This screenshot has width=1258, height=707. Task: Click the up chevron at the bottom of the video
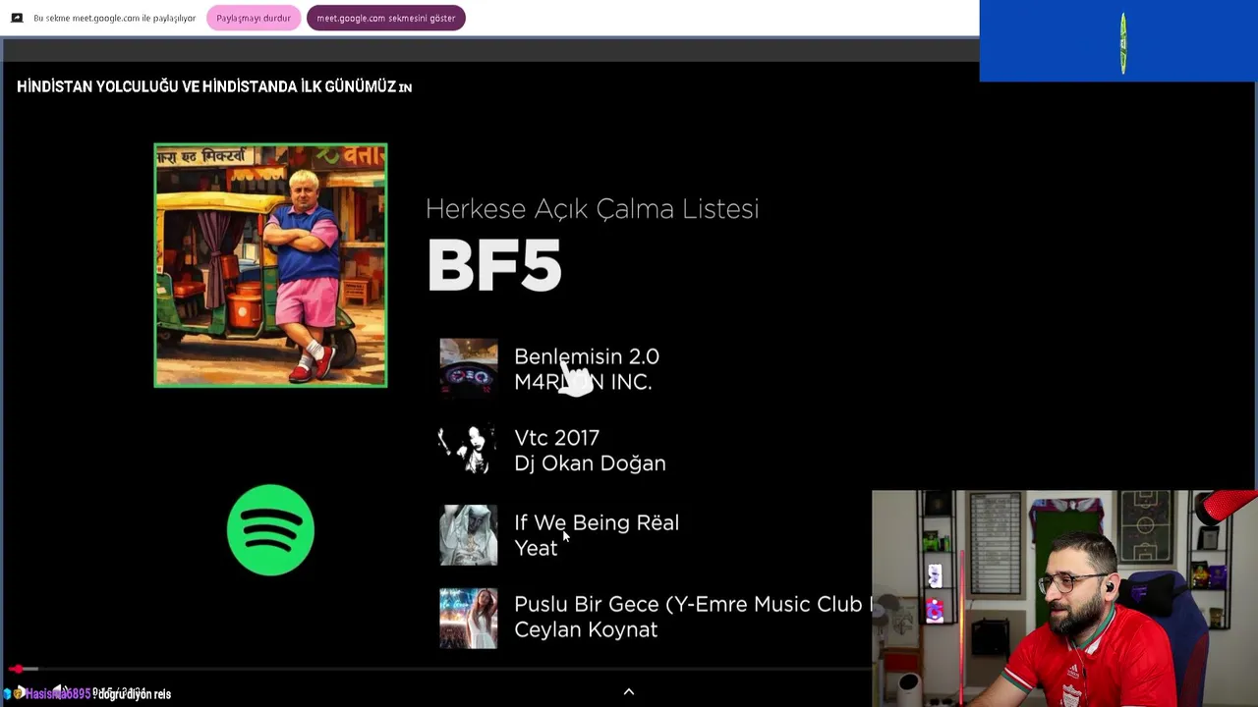coord(629,692)
